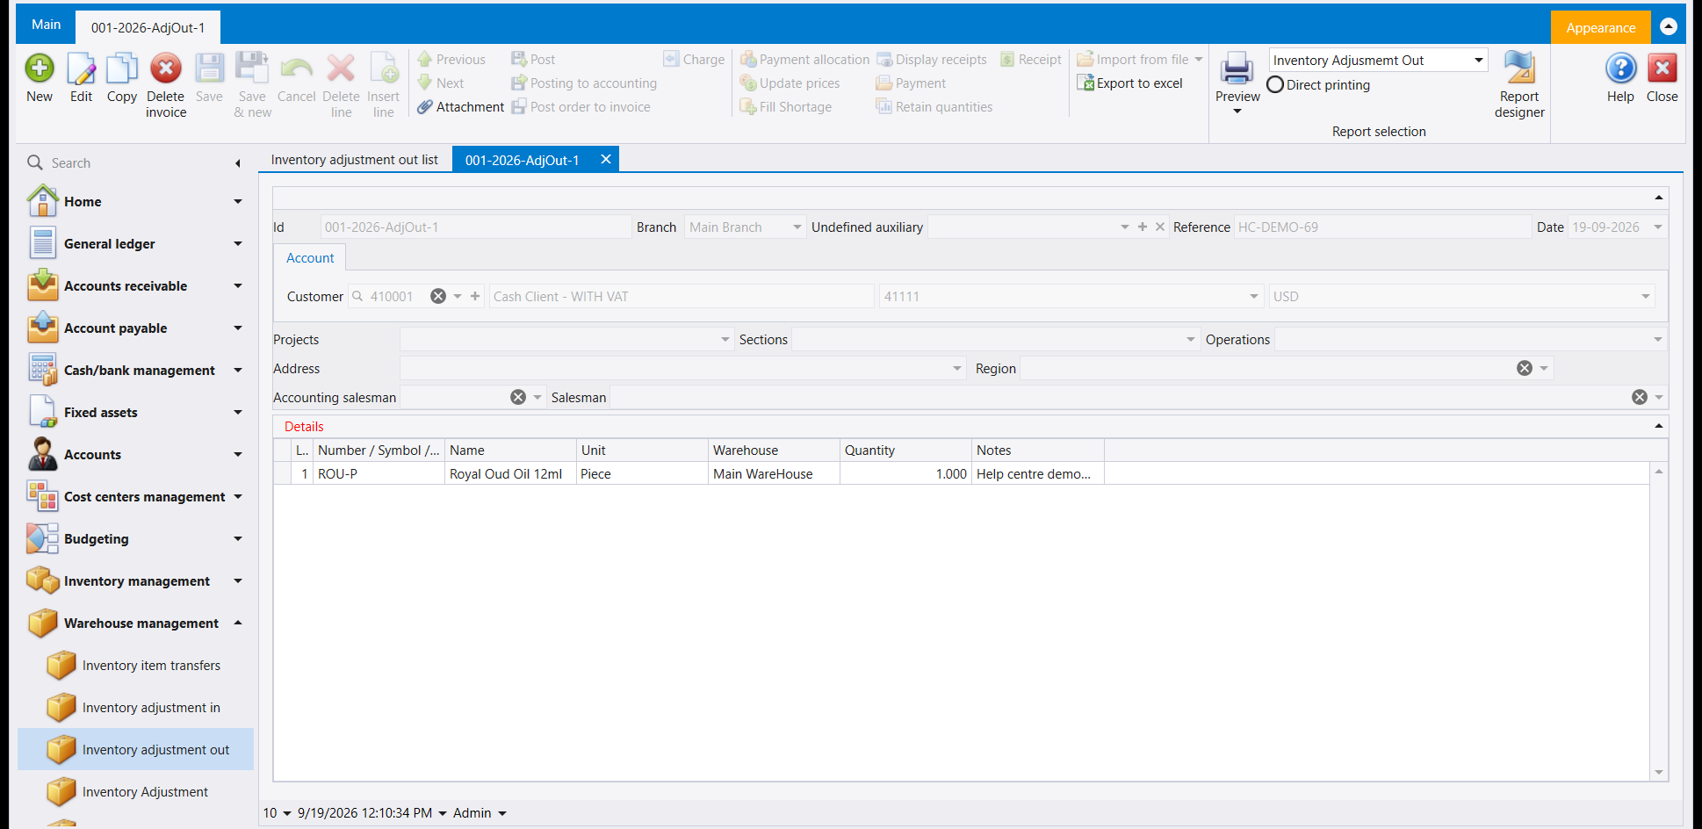Collapse the sidebar navigation arrow

tap(237, 163)
